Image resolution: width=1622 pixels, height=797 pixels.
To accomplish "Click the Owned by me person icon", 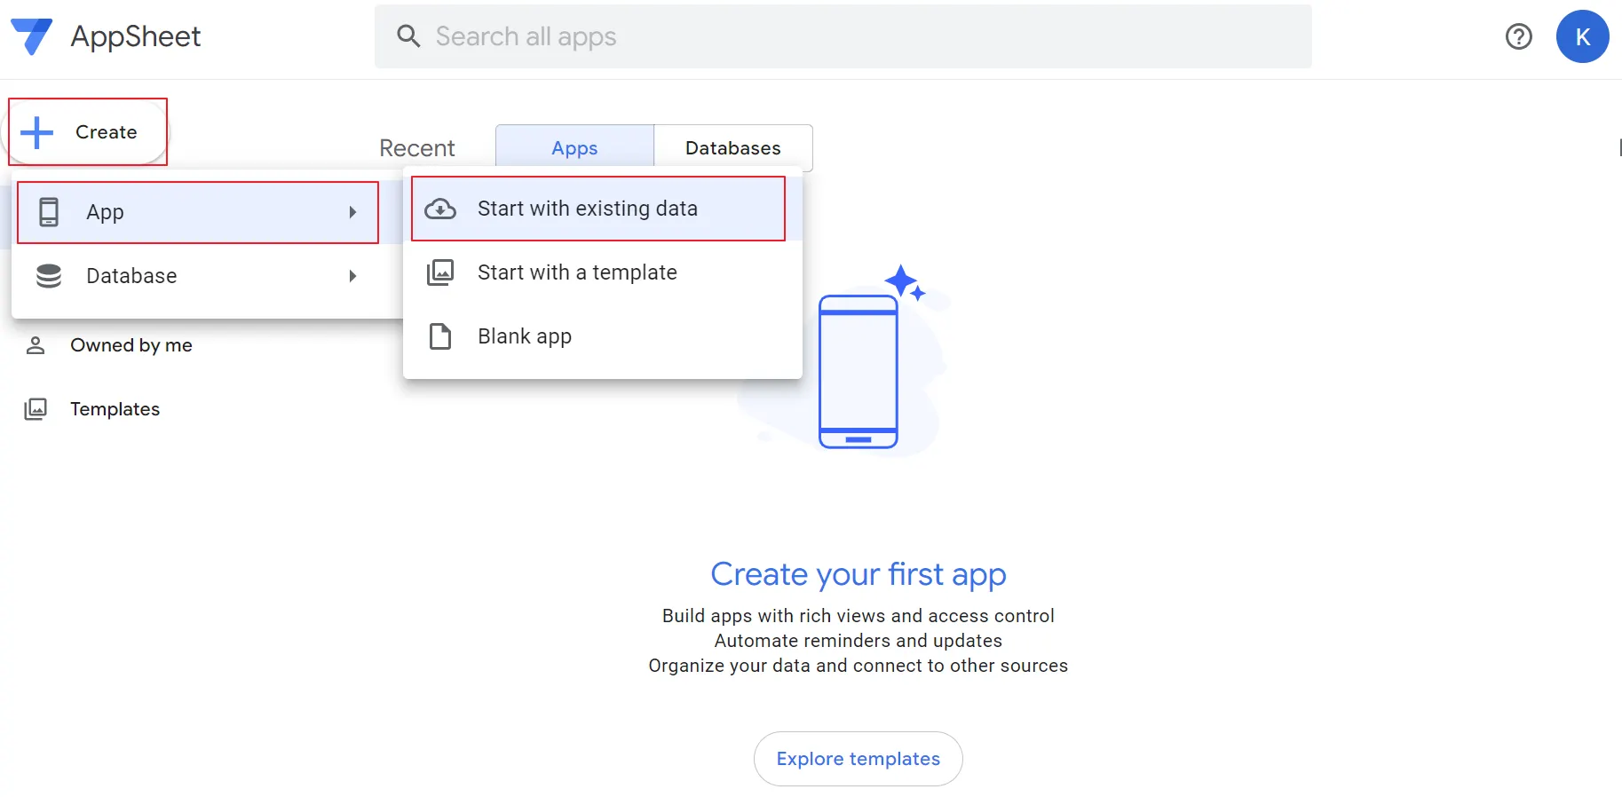I will point(36,345).
